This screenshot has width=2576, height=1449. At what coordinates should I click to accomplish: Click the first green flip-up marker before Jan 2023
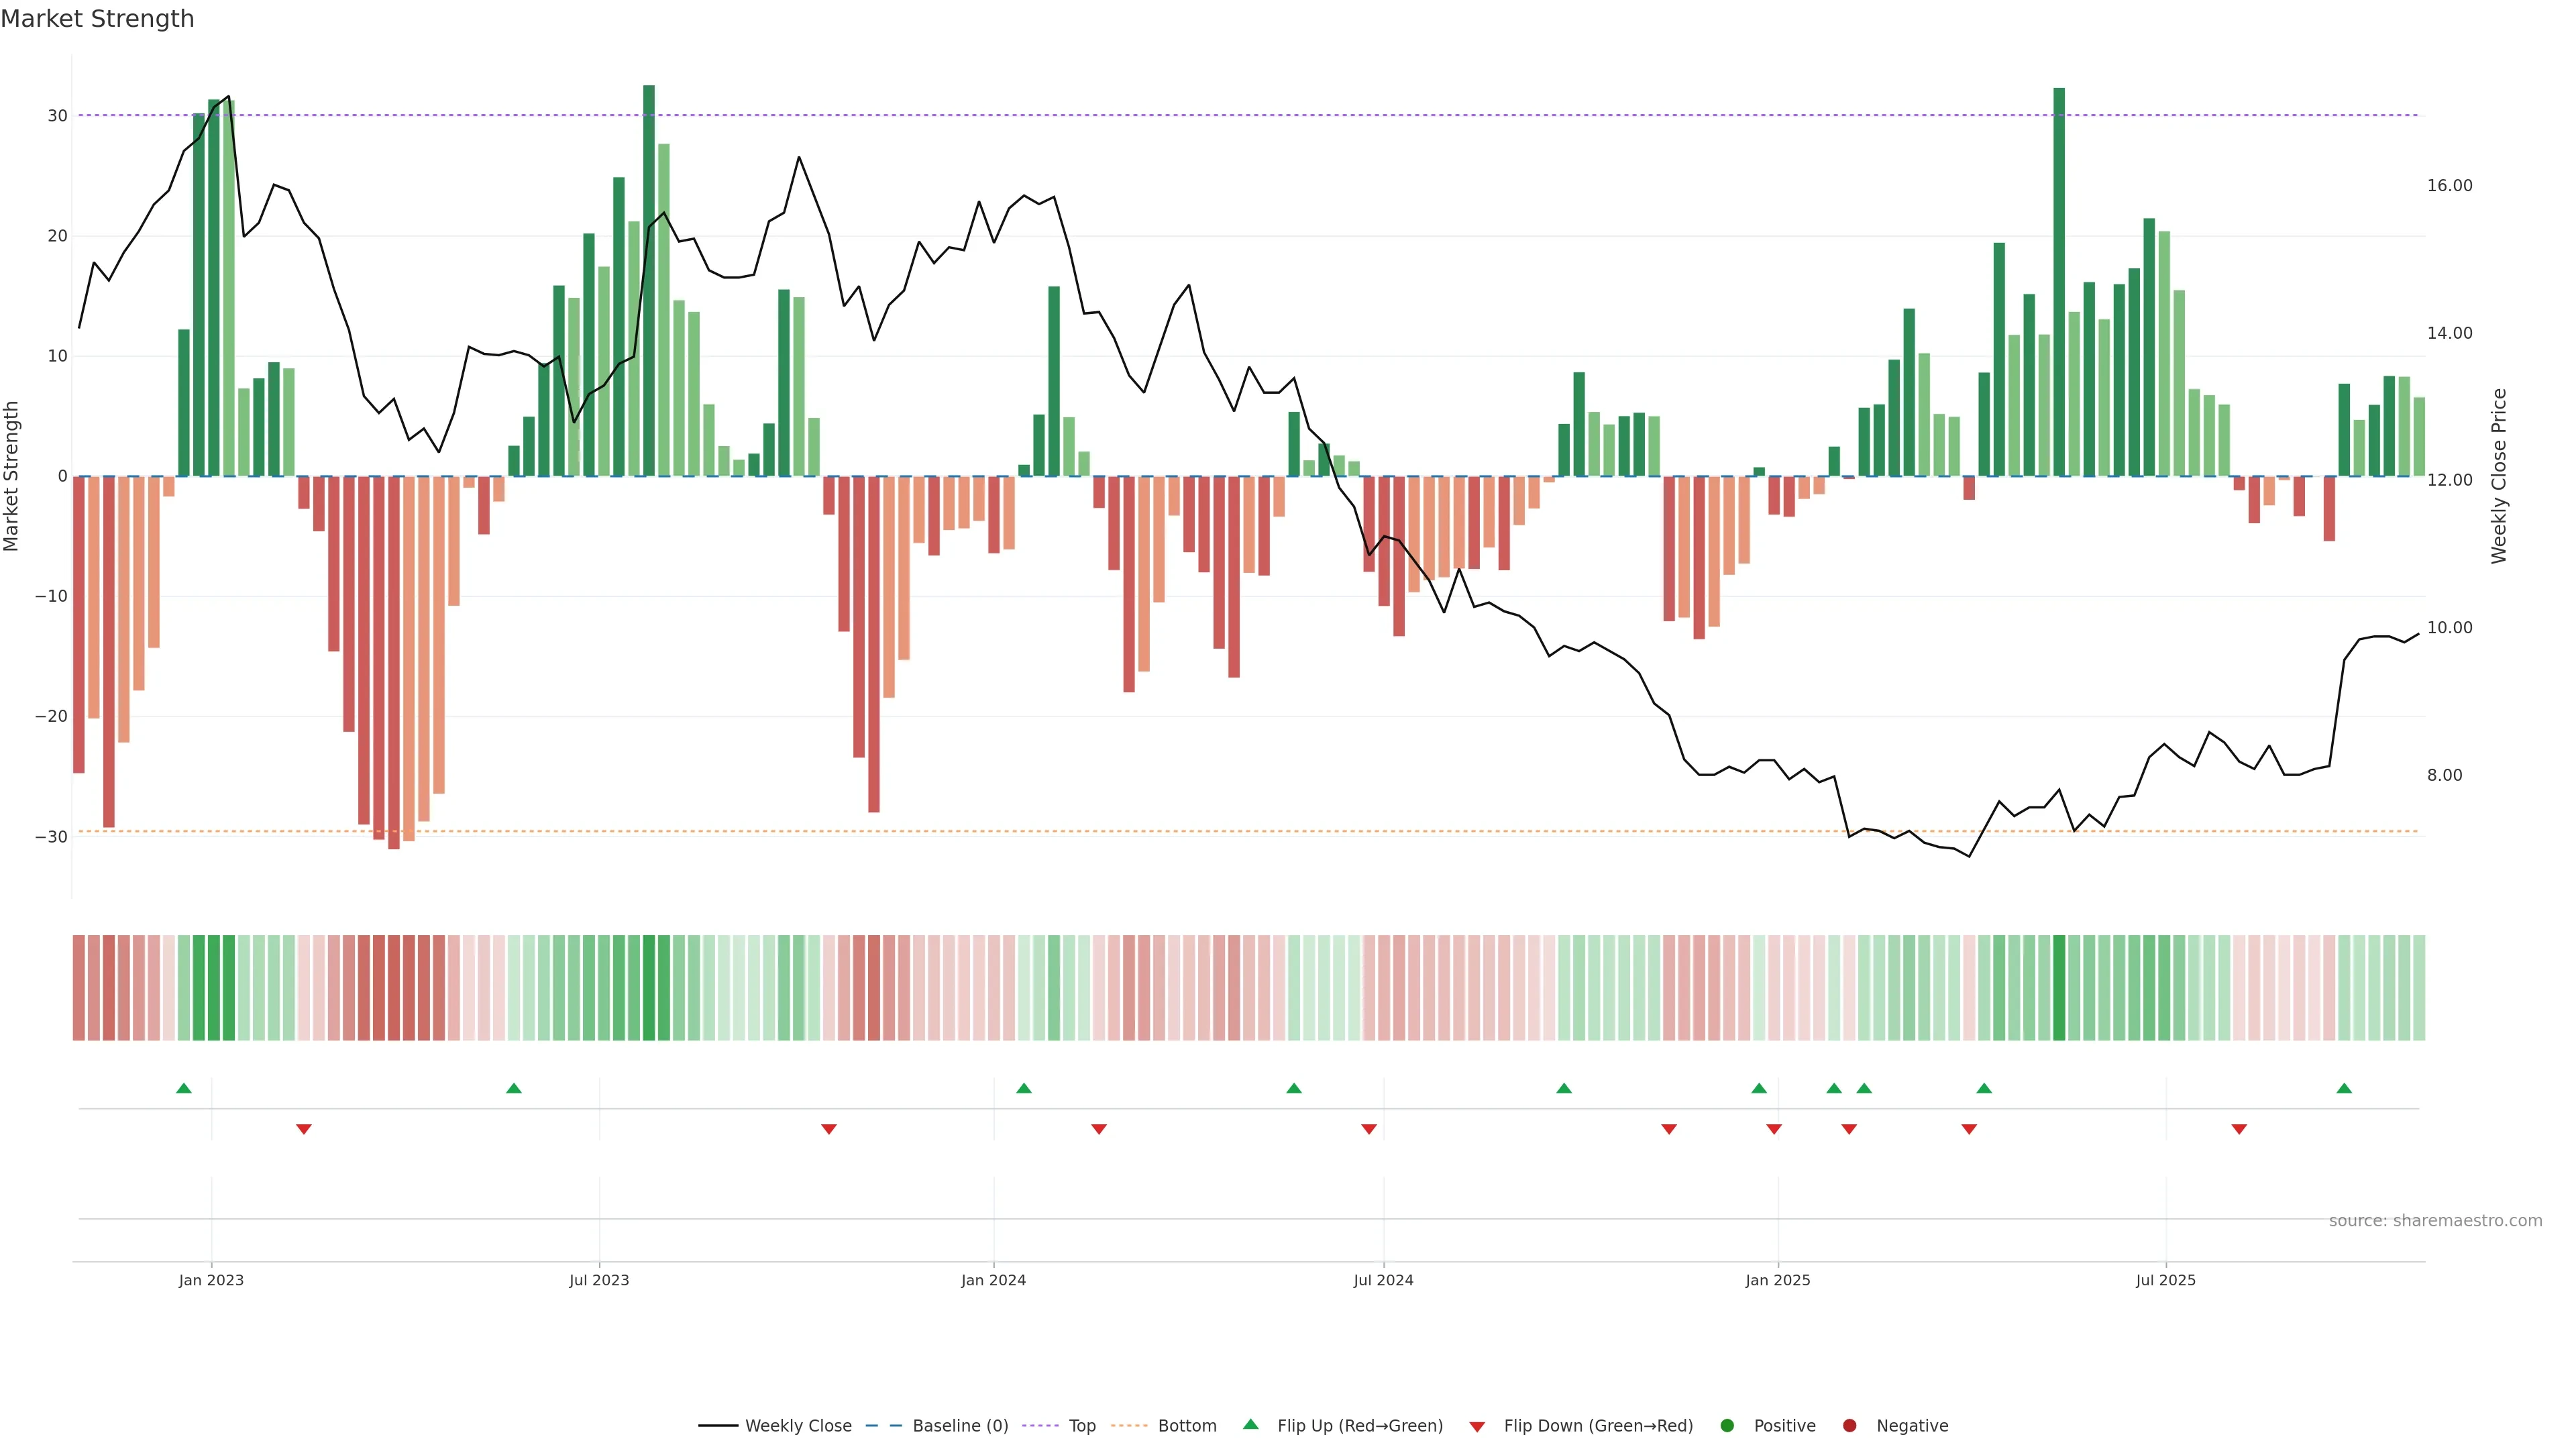pos(184,1088)
